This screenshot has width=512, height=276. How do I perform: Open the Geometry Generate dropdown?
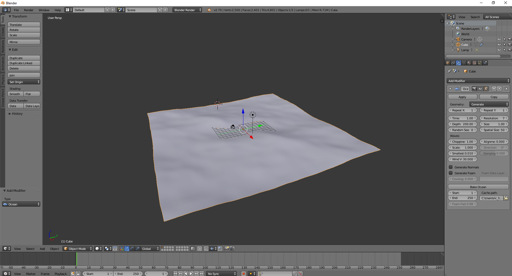coord(489,104)
